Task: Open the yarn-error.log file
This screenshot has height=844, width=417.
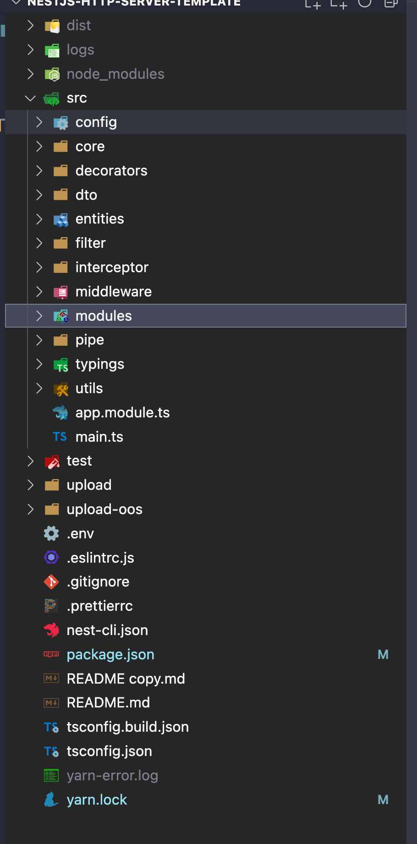Action: click(x=112, y=776)
